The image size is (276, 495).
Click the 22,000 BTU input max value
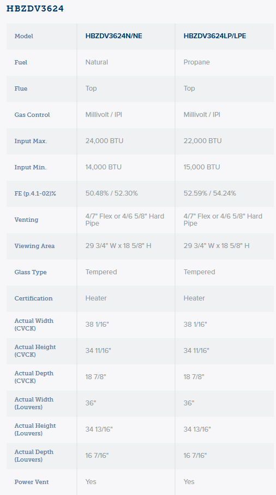202,141
